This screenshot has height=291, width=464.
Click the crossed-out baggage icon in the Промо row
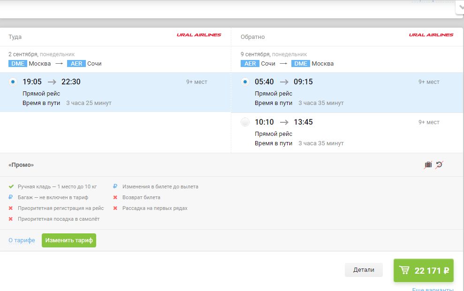[428, 164]
